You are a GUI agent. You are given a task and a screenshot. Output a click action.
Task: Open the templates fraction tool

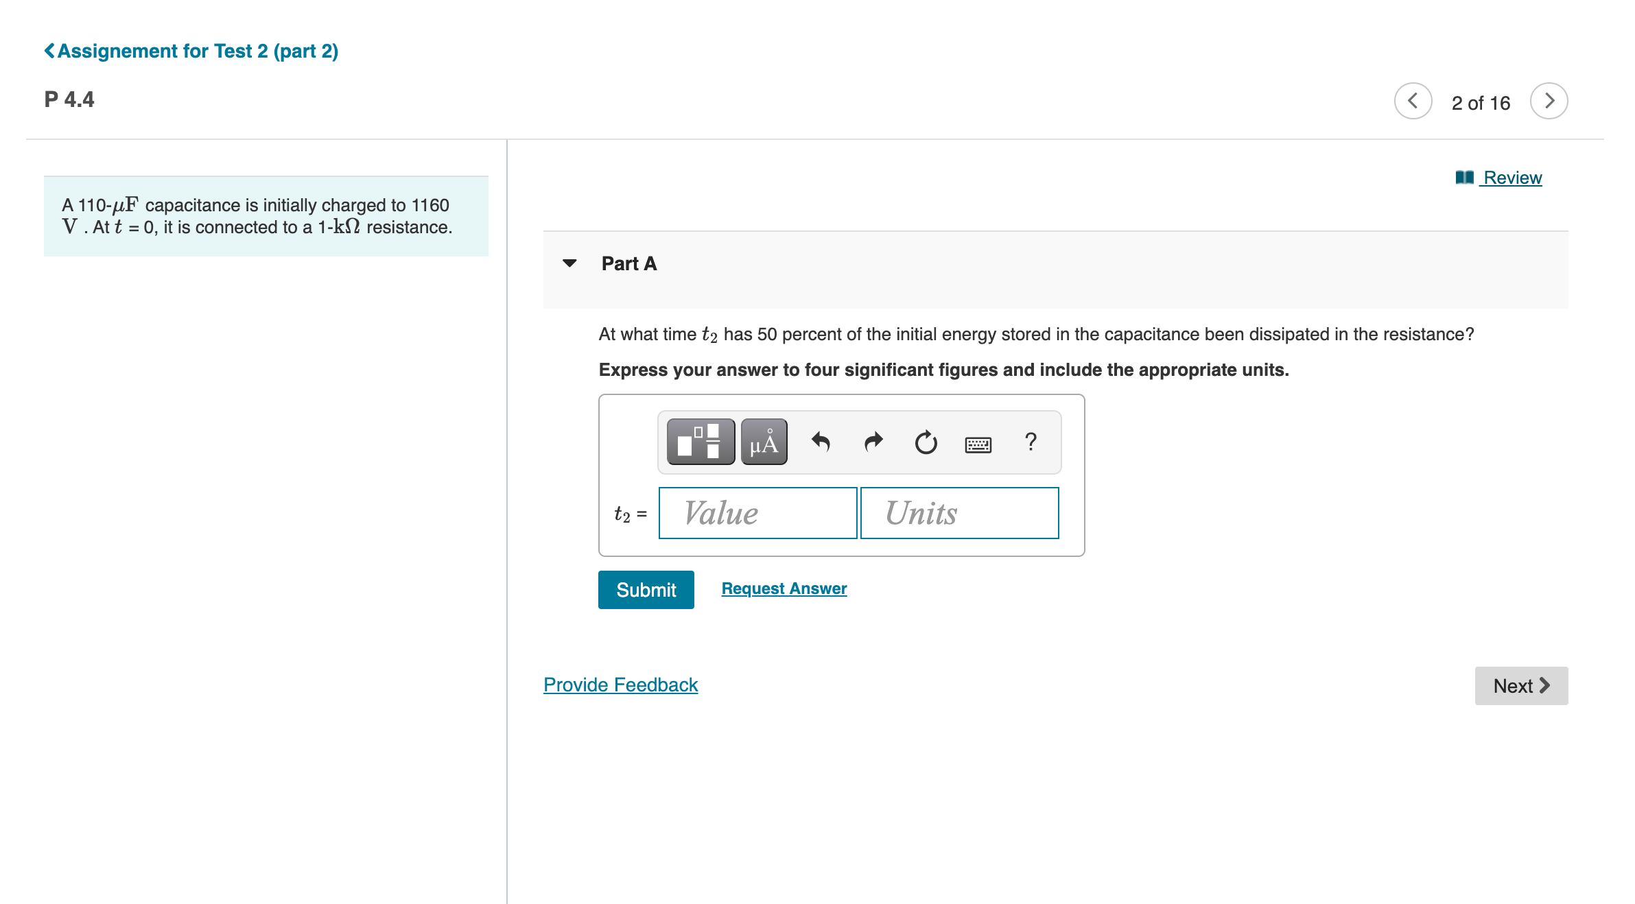tap(700, 442)
